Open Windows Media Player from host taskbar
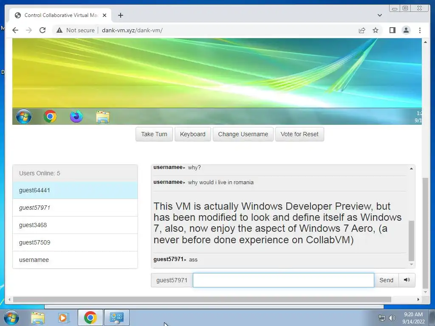This screenshot has height=326, width=435. pos(64,318)
